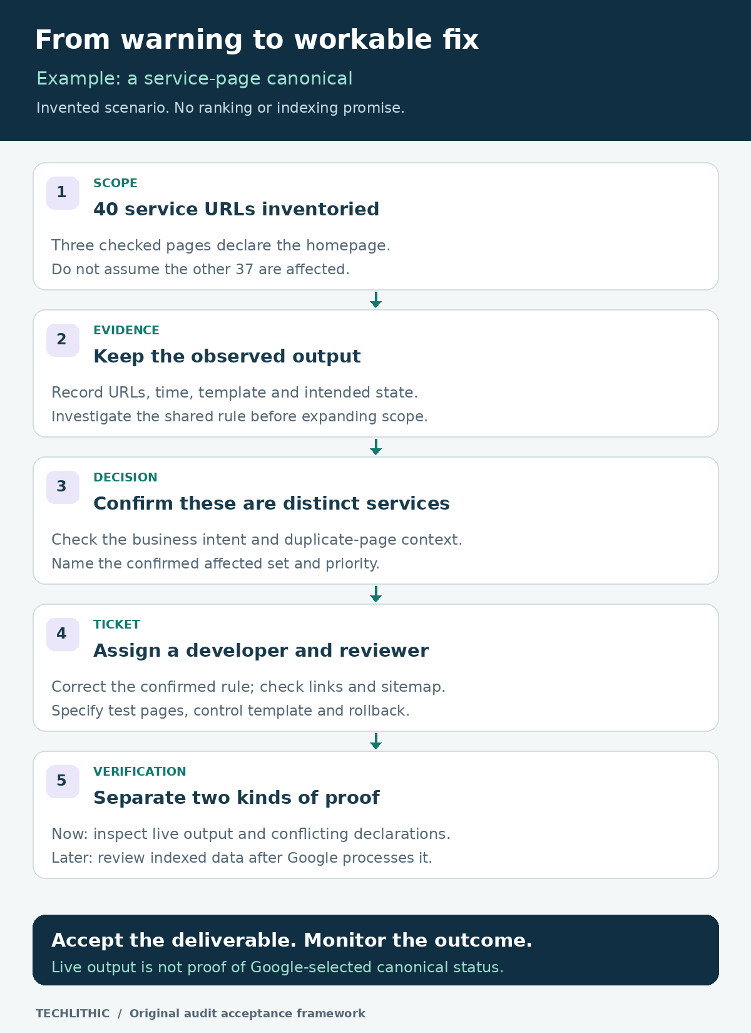
Task: Click heading '40 service URLs inventoried'
Action: pos(236,209)
